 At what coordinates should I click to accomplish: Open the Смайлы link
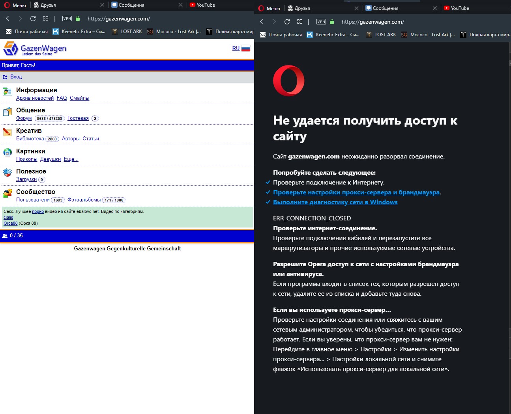(79, 98)
